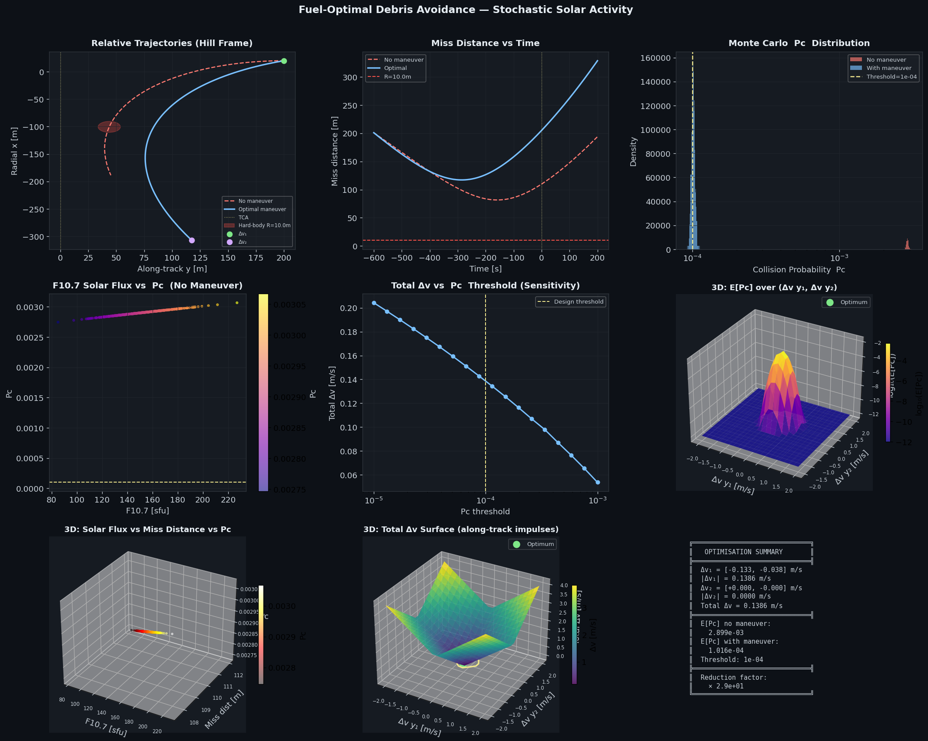This screenshot has width=928, height=741.
Task: Click the 'Radial x [m]' axis label
Action: point(15,151)
